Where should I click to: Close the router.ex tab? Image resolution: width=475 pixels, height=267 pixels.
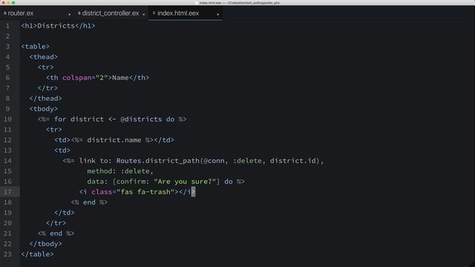coord(69,14)
